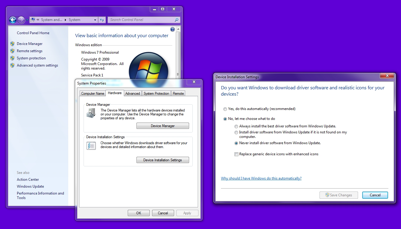
Task: Open the System Protection tab
Action: point(156,94)
